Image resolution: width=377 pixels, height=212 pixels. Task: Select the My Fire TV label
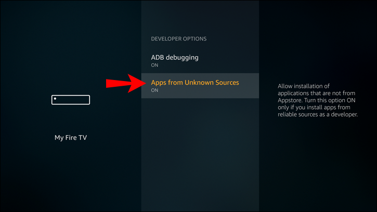coord(71,138)
